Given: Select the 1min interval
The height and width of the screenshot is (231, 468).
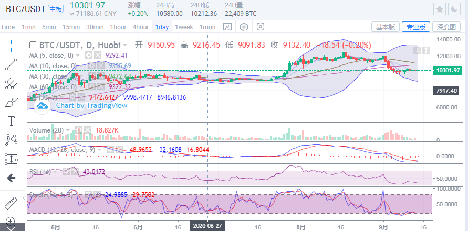Looking at the screenshot, I should point(29,27).
